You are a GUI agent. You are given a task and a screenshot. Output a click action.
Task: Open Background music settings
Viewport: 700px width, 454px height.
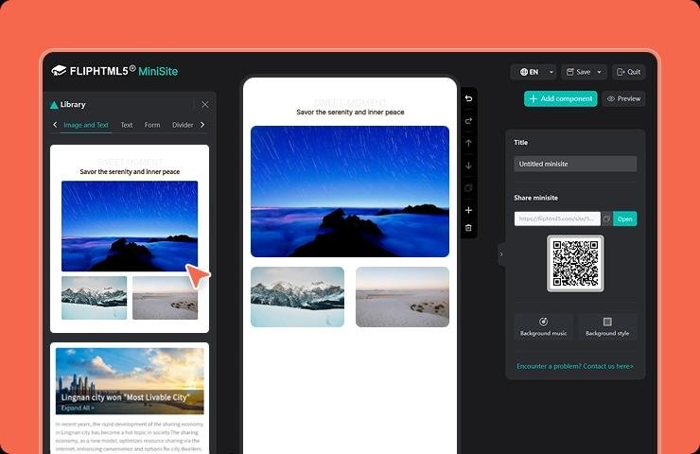(543, 326)
